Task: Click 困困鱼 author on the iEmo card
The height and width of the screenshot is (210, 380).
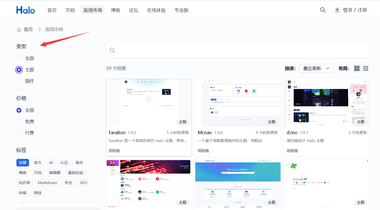Action: tap(292, 151)
